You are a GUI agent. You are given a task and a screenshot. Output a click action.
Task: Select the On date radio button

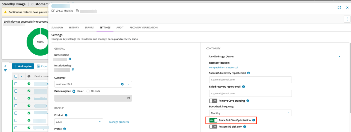click(x=88, y=91)
